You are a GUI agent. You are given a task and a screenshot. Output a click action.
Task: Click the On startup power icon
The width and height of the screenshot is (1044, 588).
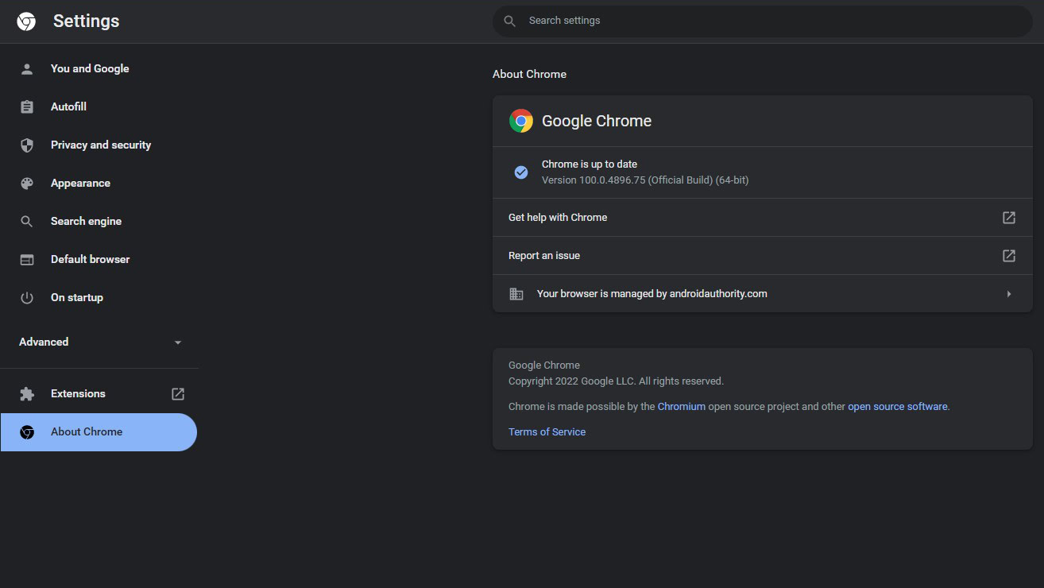[x=27, y=298]
